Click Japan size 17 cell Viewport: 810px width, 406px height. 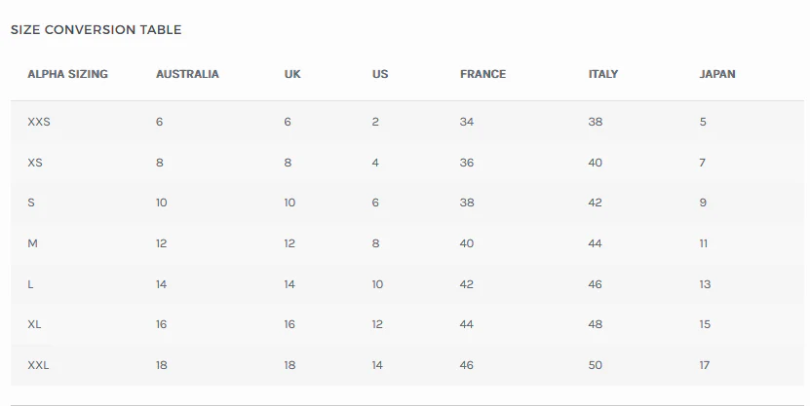(705, 365)
